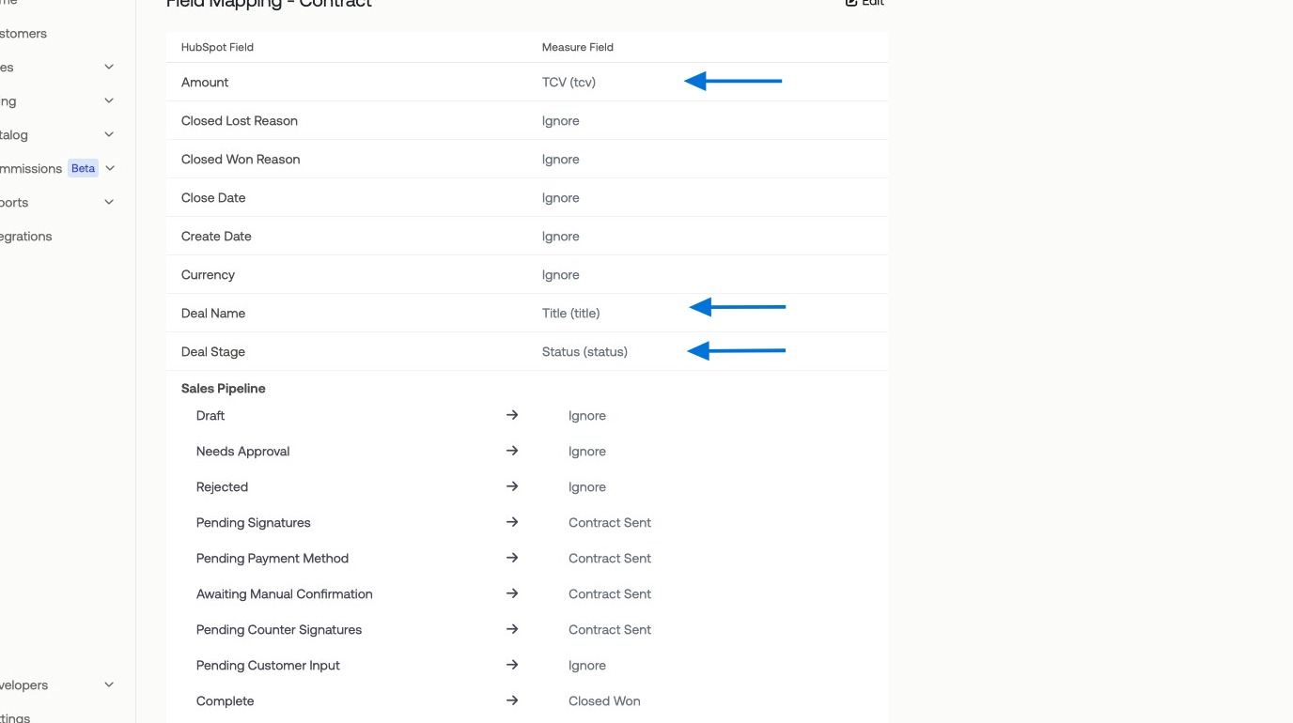Select the "Awaiting Manual Confirmation" stage
The height and width of the screenshot is (723, 1293).
tap(285, 594)
